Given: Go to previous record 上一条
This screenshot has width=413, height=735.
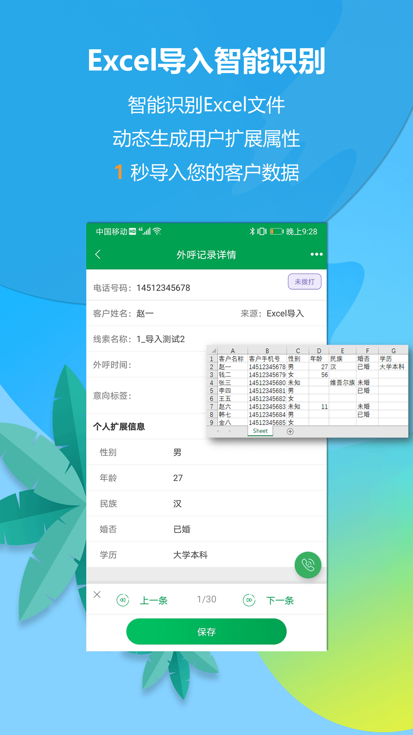Looking at the screenshot, I should tap(154, 600).
